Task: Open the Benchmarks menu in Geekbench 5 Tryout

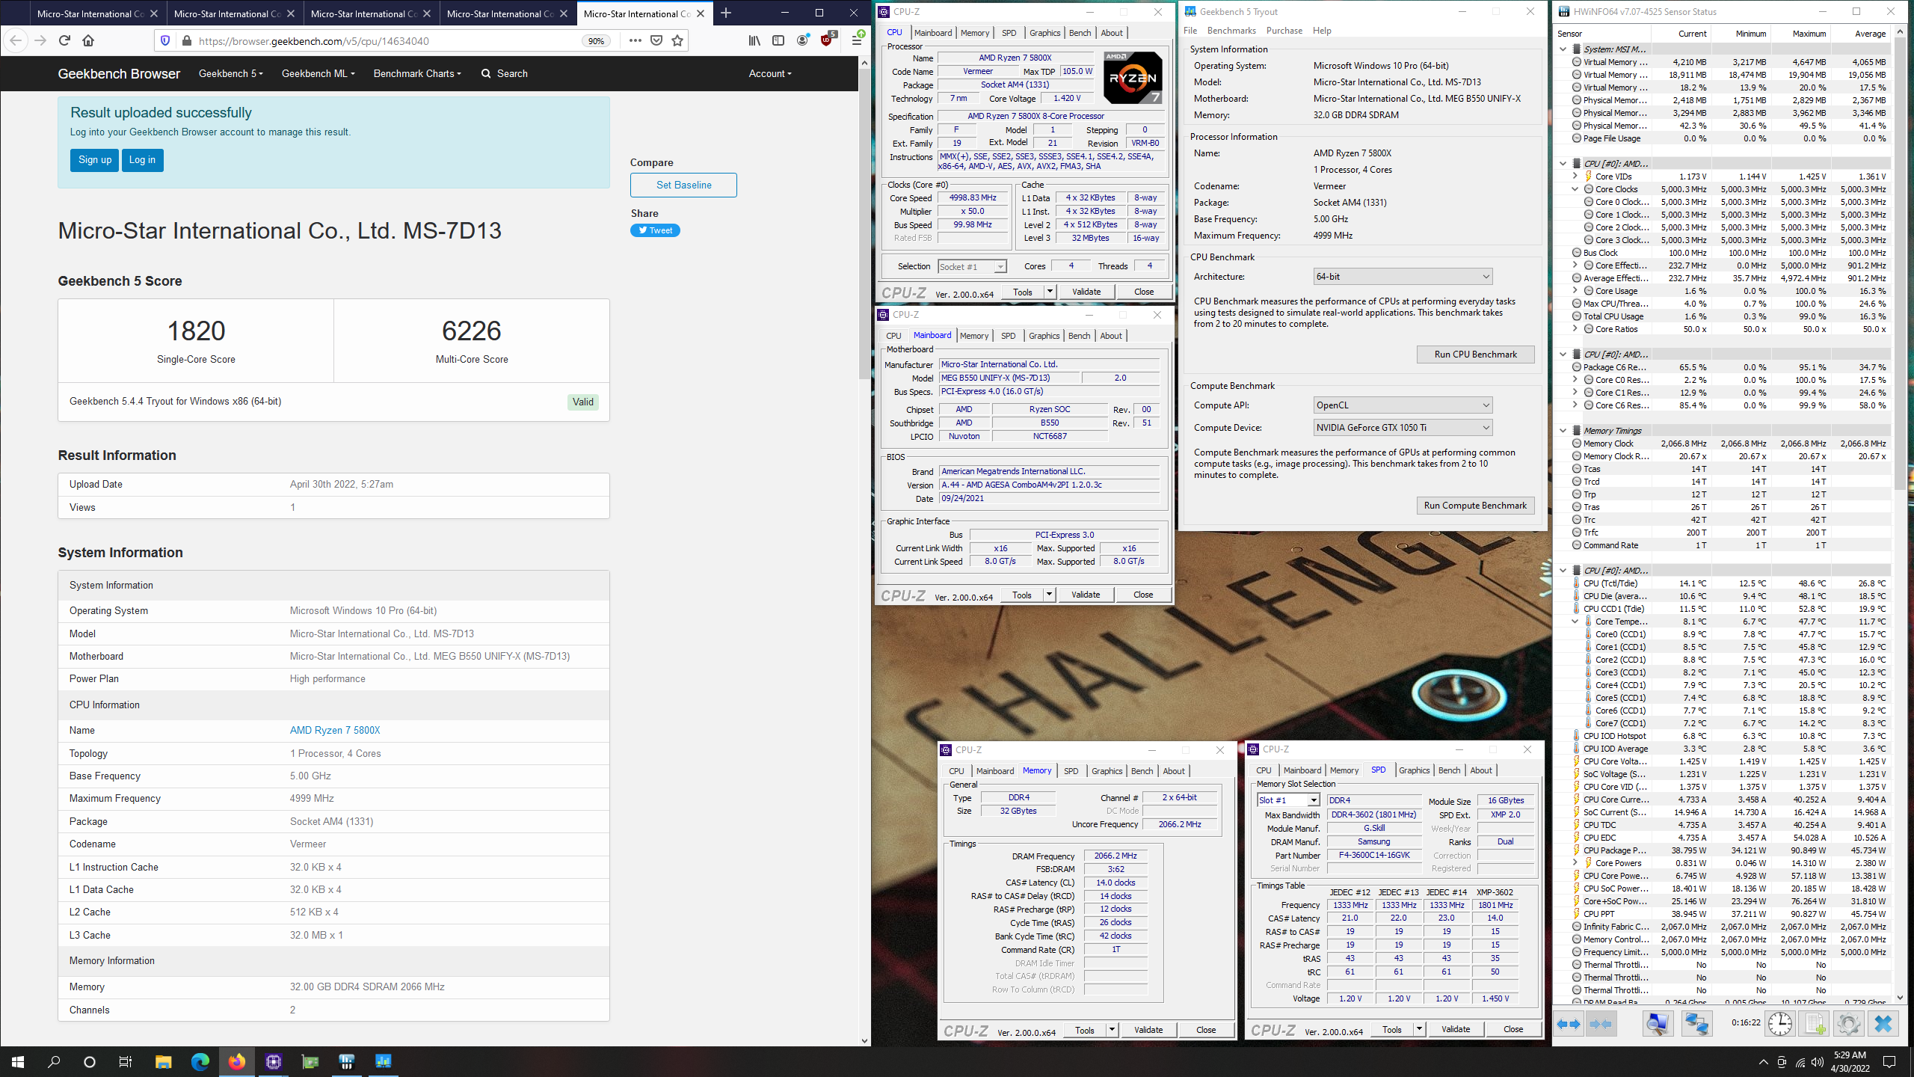Action: coord(1231,31)
